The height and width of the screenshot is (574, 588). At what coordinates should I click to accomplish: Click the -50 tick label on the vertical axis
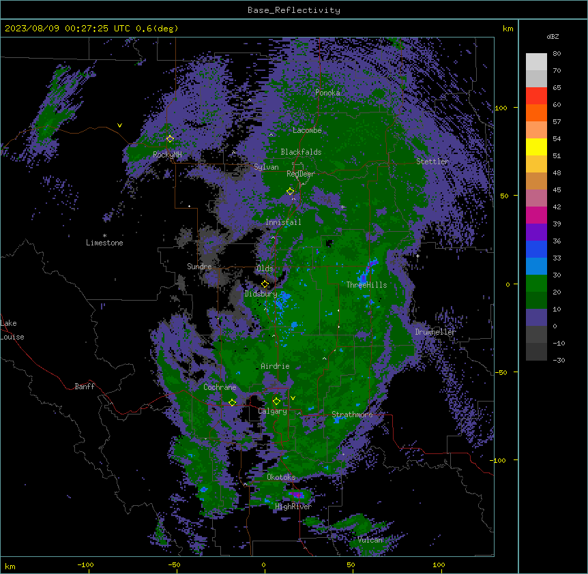[501, 372]
